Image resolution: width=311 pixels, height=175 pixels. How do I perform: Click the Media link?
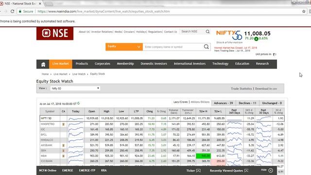(x=118, y=32)
